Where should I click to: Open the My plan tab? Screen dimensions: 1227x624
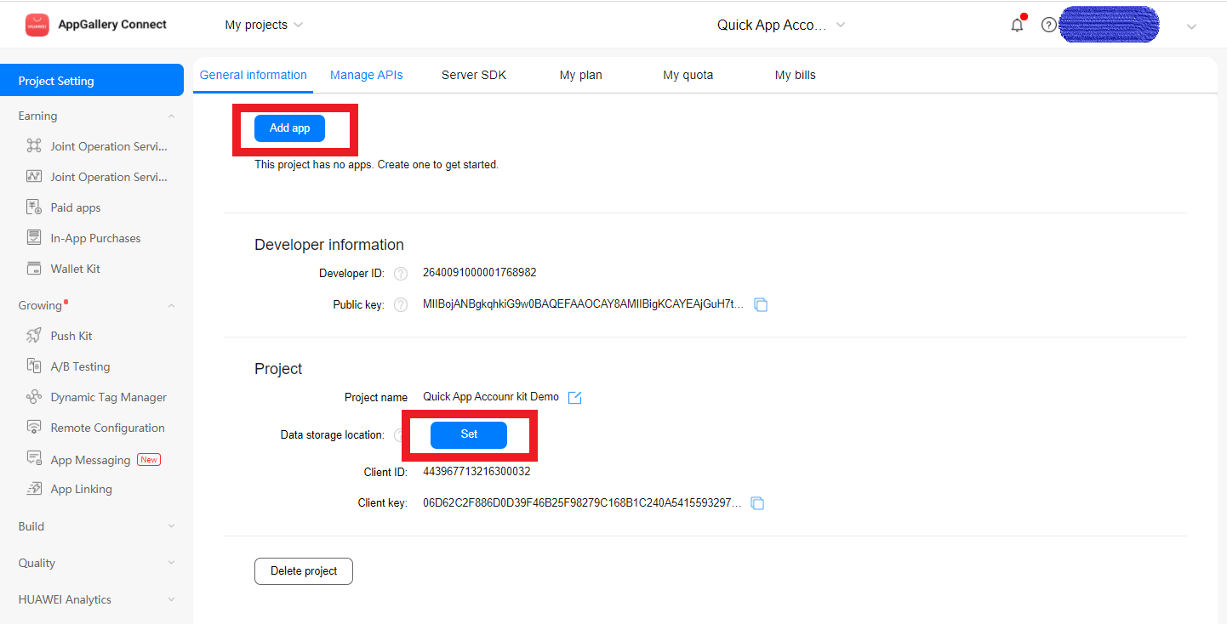(581, 75)
